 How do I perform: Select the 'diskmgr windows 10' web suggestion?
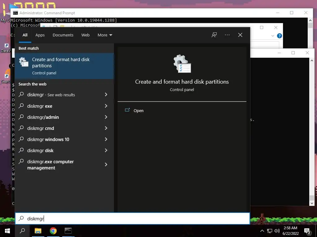64,139
